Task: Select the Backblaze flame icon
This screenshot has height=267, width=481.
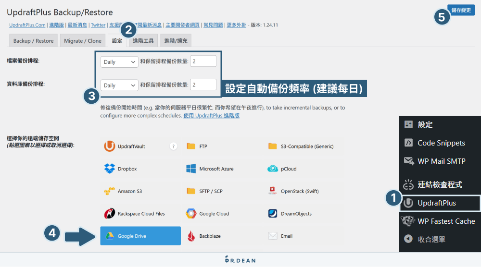Action: pos(191,236)
